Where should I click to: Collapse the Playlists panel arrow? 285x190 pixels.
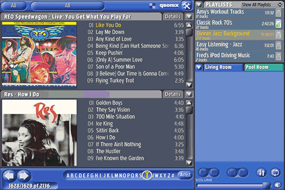pos(199,5)
